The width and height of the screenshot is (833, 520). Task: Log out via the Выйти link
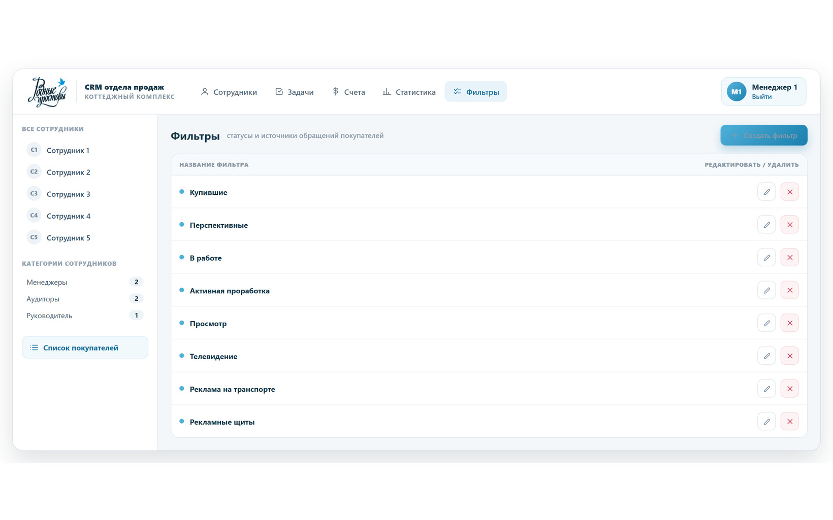761,97
